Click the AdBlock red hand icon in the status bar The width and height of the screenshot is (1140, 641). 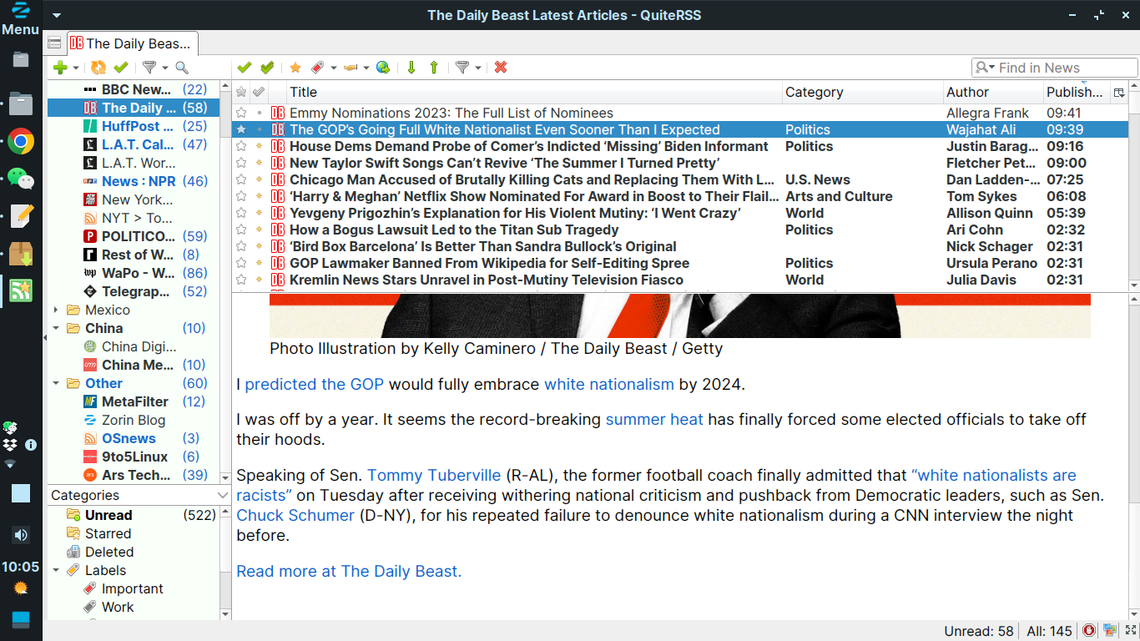(1088, 631)
